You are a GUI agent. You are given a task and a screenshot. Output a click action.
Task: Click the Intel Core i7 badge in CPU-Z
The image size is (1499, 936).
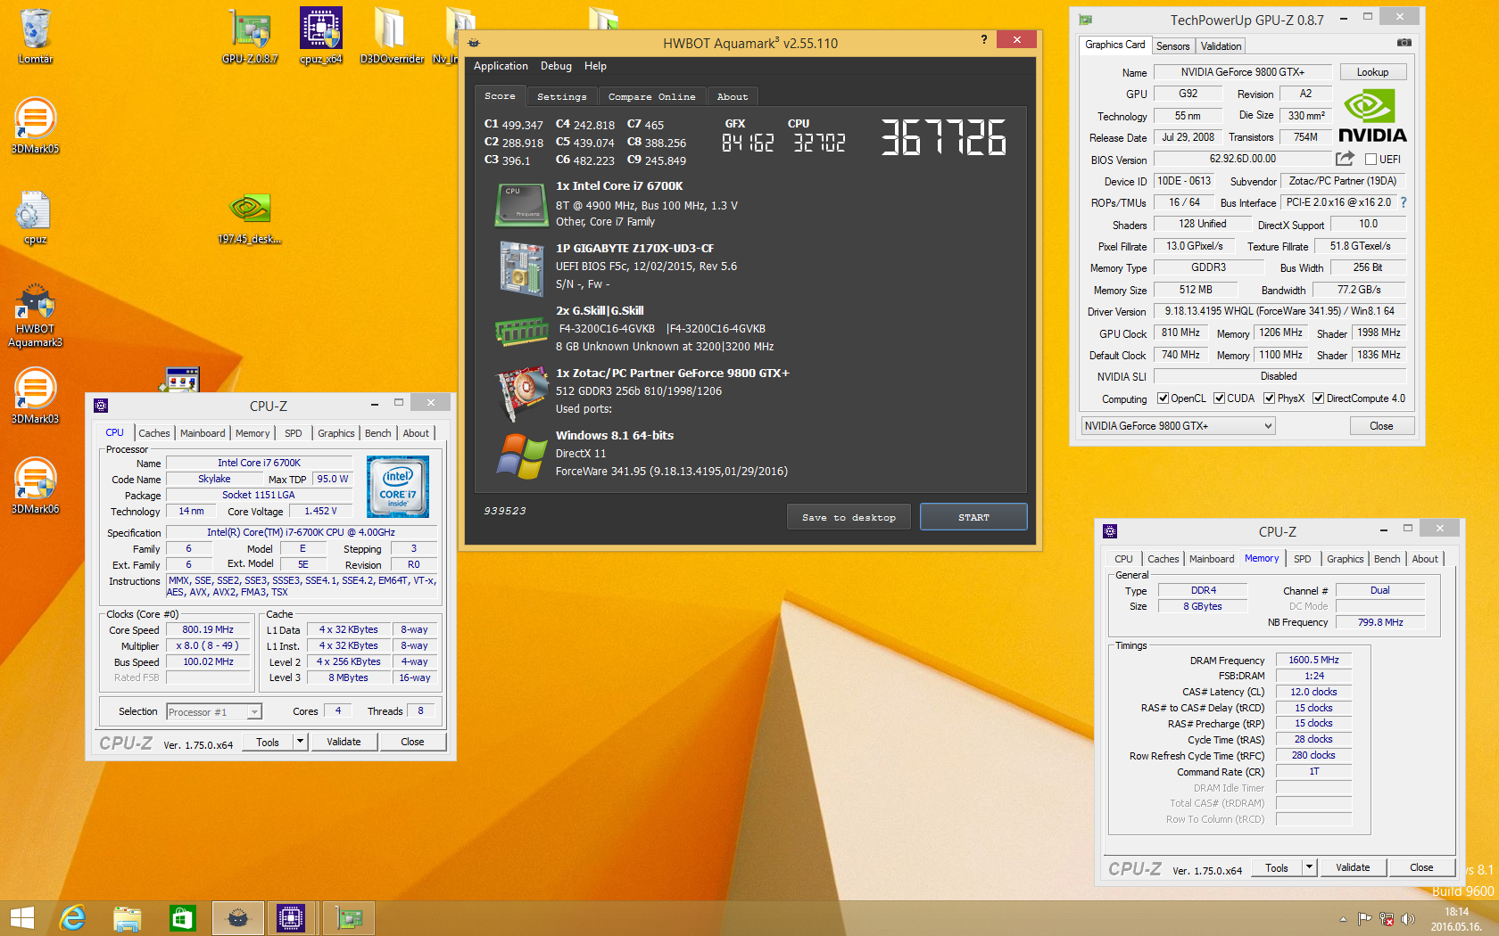(398, 487)
